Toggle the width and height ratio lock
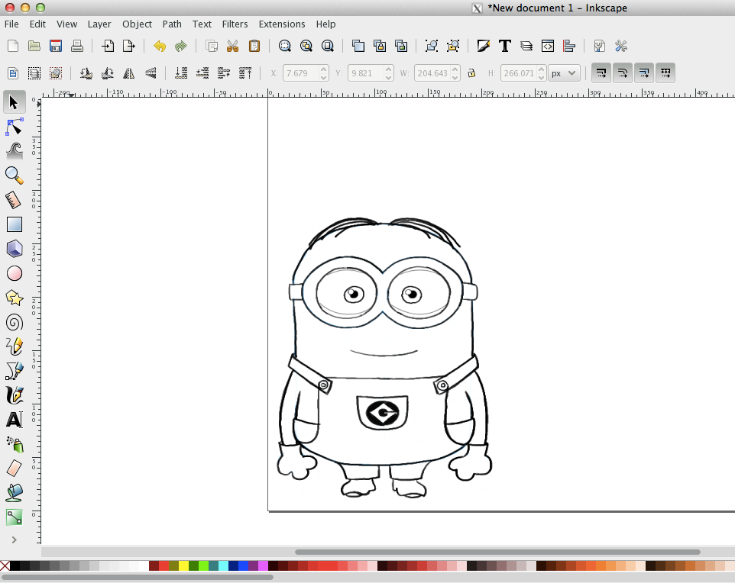735x583 pixels. [x=471, y=73]
